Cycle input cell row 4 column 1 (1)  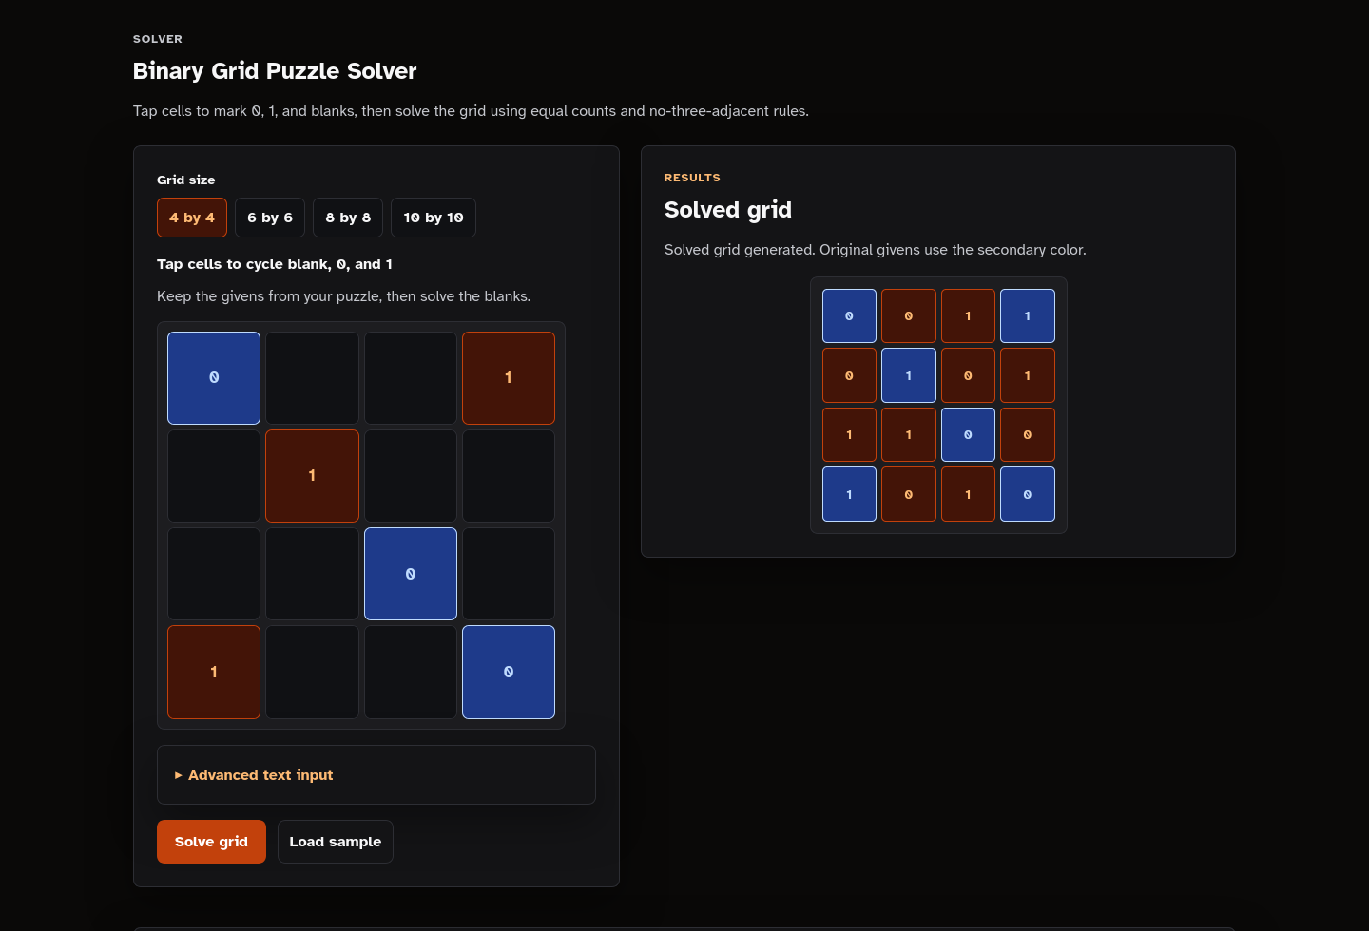click(x=214, y=672)
